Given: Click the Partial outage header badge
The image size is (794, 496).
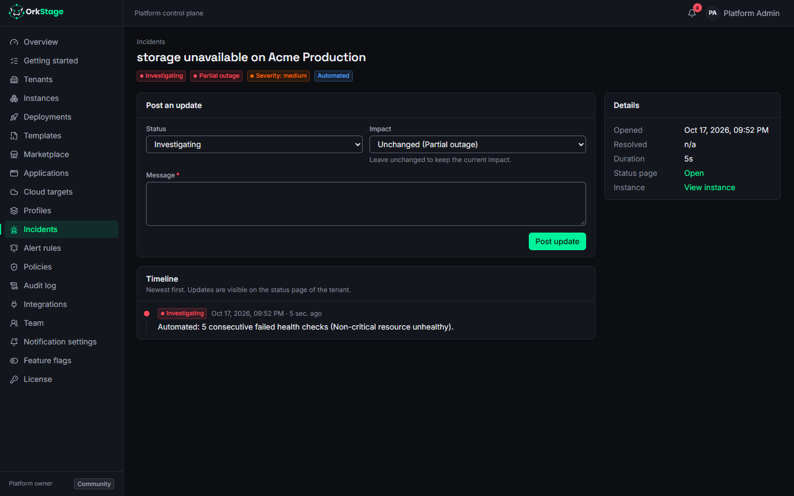Looking at the screenshot, I should point(217,76).
